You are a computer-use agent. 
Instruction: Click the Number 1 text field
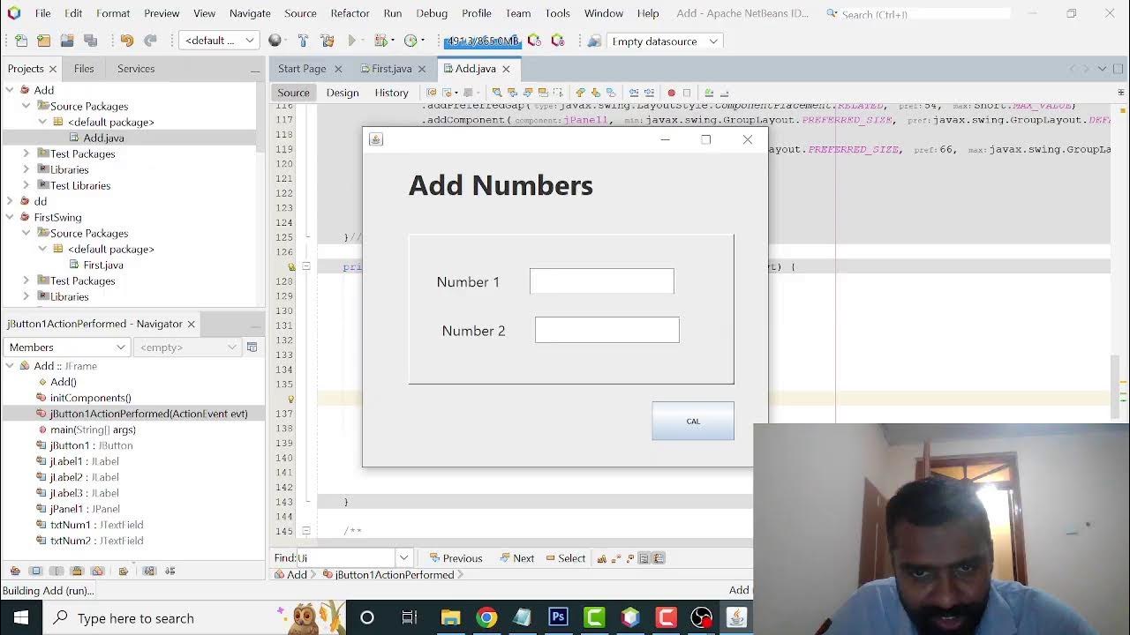tap(601, 281)
